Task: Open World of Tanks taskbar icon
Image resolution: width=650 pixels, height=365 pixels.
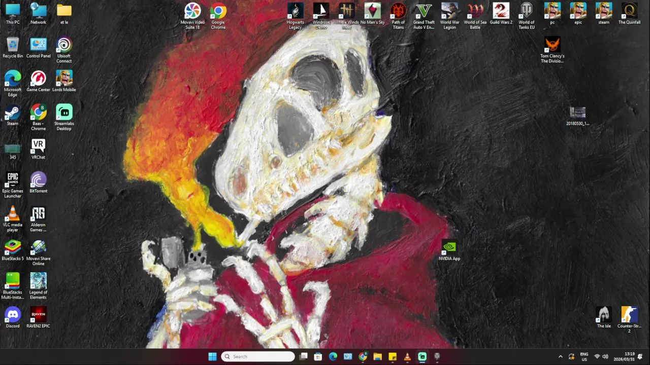Action: 437,356
